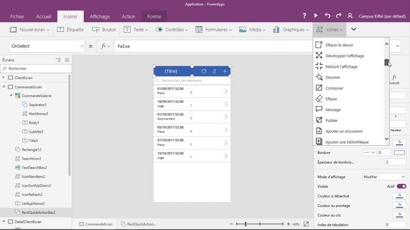This screenshot has width=410, height=230.
Task: Expand the formula bar chevron
Action: 397,46
